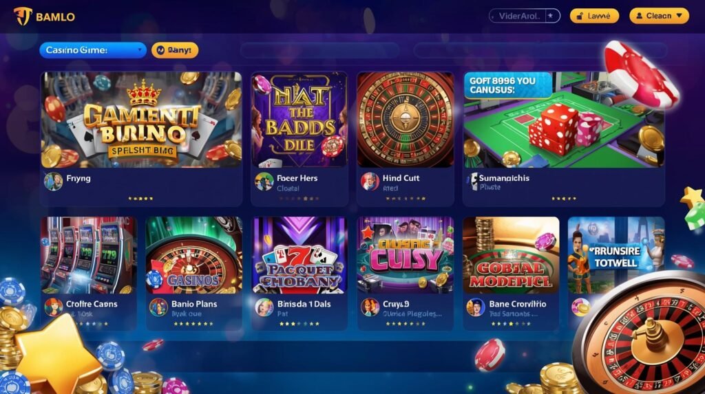
Task: Click the Bane Crovifrio avatar icon
Action: pyautogui.click(x=475, y=307)
